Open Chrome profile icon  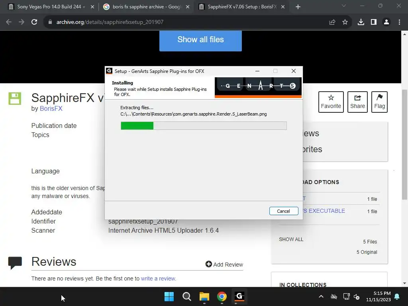click(x=386, y=22)
